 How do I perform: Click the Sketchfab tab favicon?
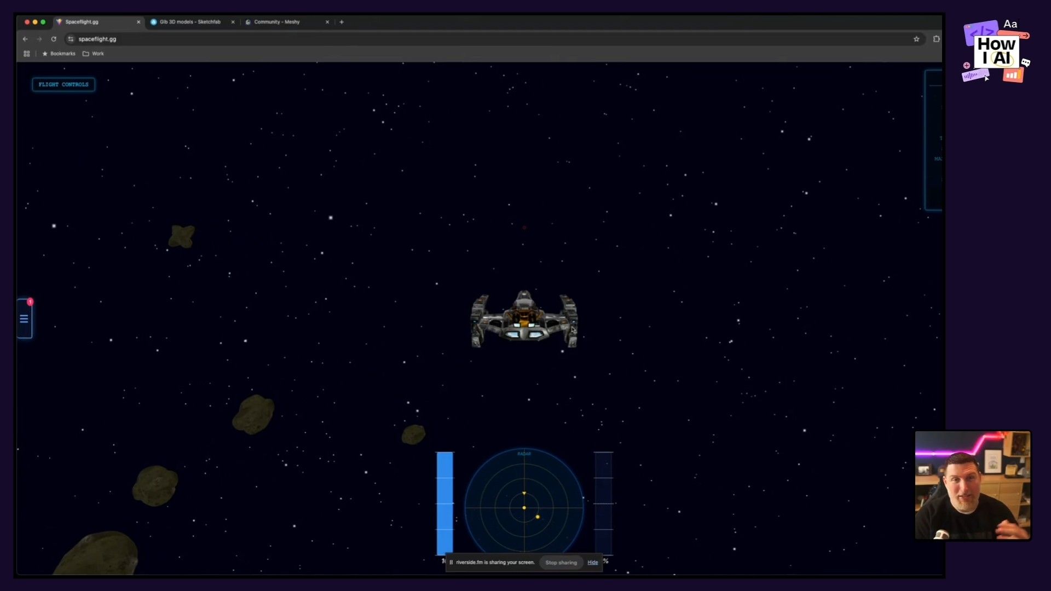click(154, 22)
